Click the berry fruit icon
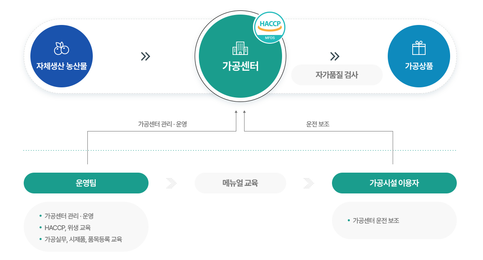This screenshot has width=483, height=260. click(x=62, y=48)
